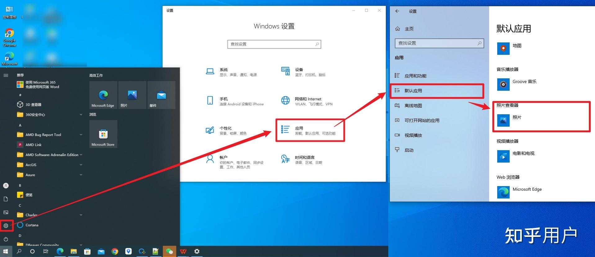Screen dimensions: 595x257
Task: Click the Windows Start button on taskbar
Action: [5, 251]
